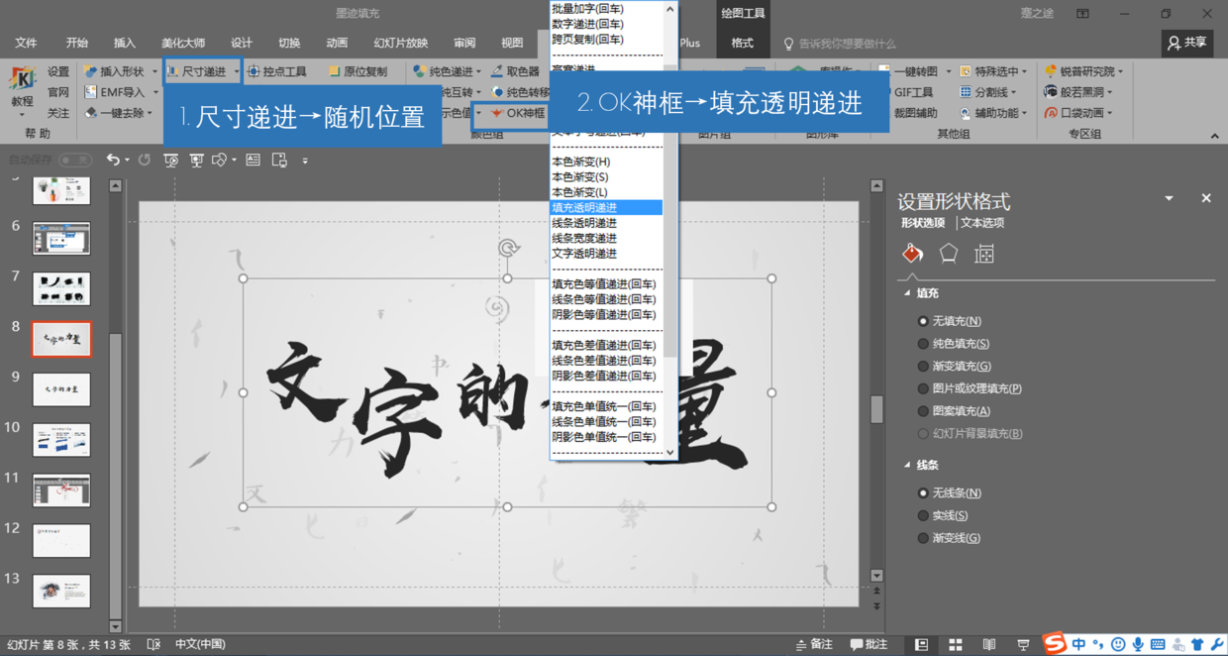Click the fill color bucket in the format pane
Viewport: 1228px width, 656px height.
pos(911,253)
